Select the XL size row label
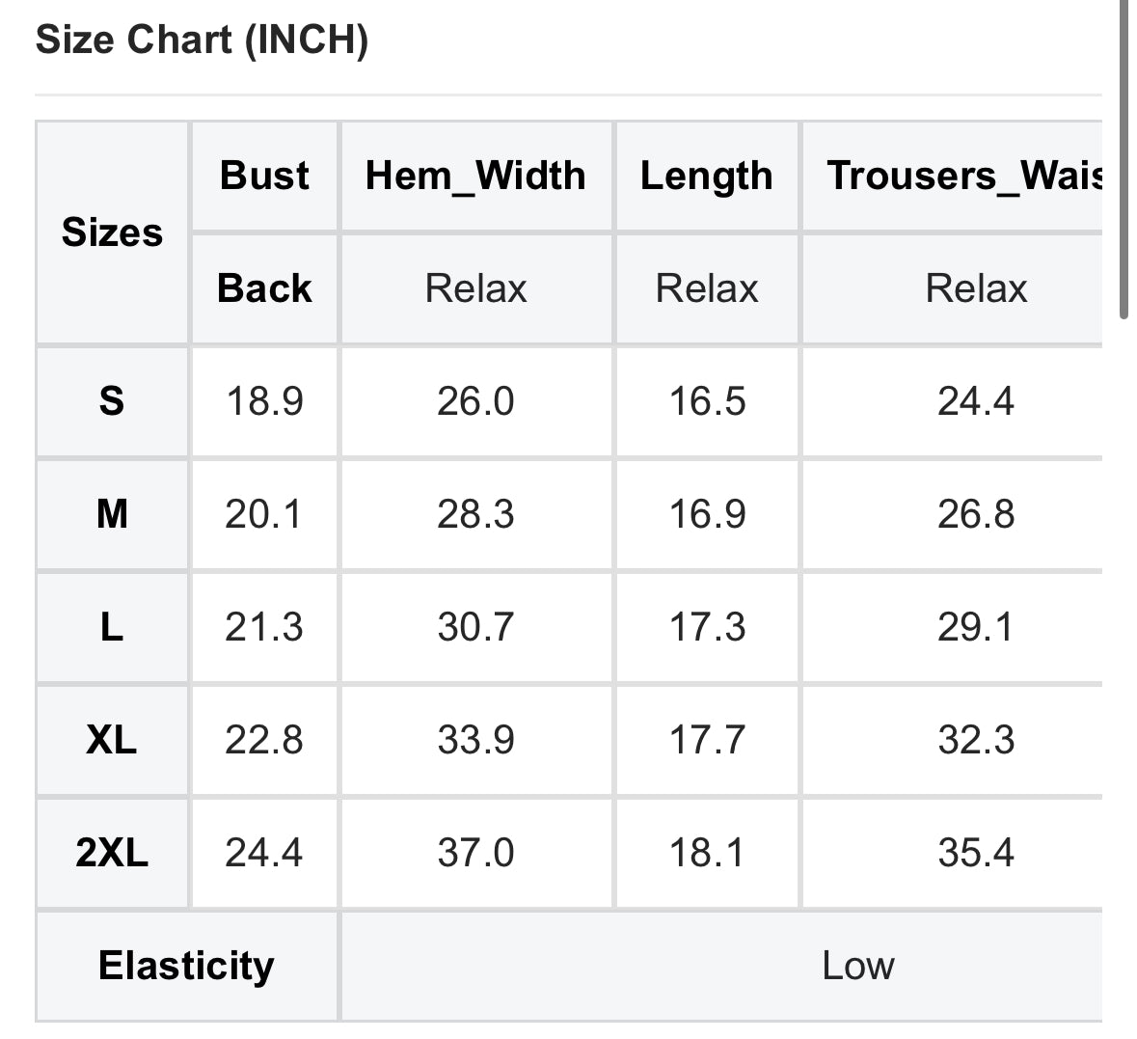The height and width of the screenshot is (1039, 1137). tap(112, 740)
